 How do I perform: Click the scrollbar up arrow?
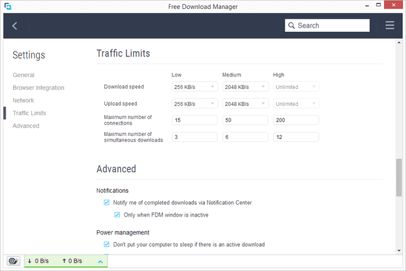pos(399,43)
